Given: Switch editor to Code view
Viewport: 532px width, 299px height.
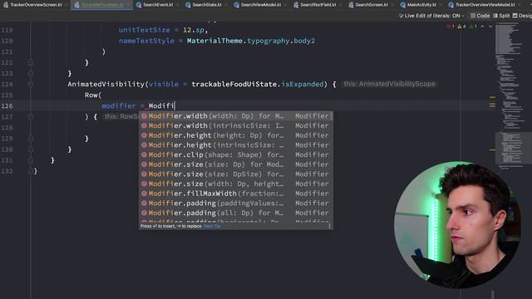Looking at the screenshot, I should [x=480, y=16].
